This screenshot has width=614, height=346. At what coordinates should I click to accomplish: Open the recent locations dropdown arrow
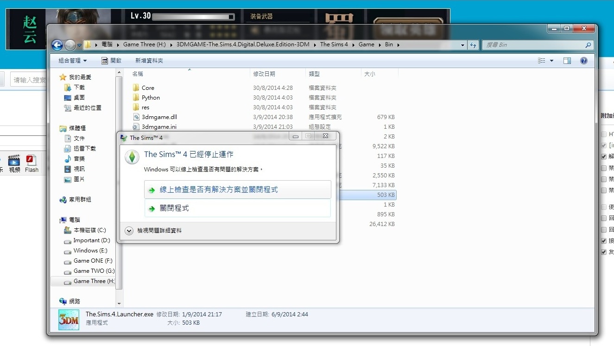[x=79, y=45]
